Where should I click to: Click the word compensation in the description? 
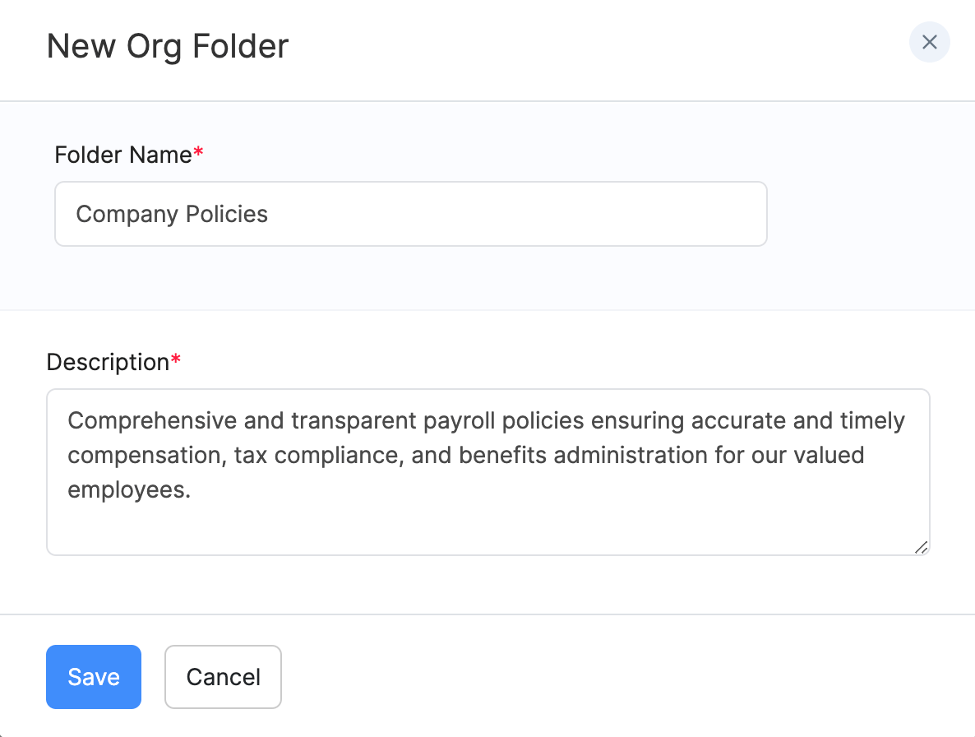[144, 456]
